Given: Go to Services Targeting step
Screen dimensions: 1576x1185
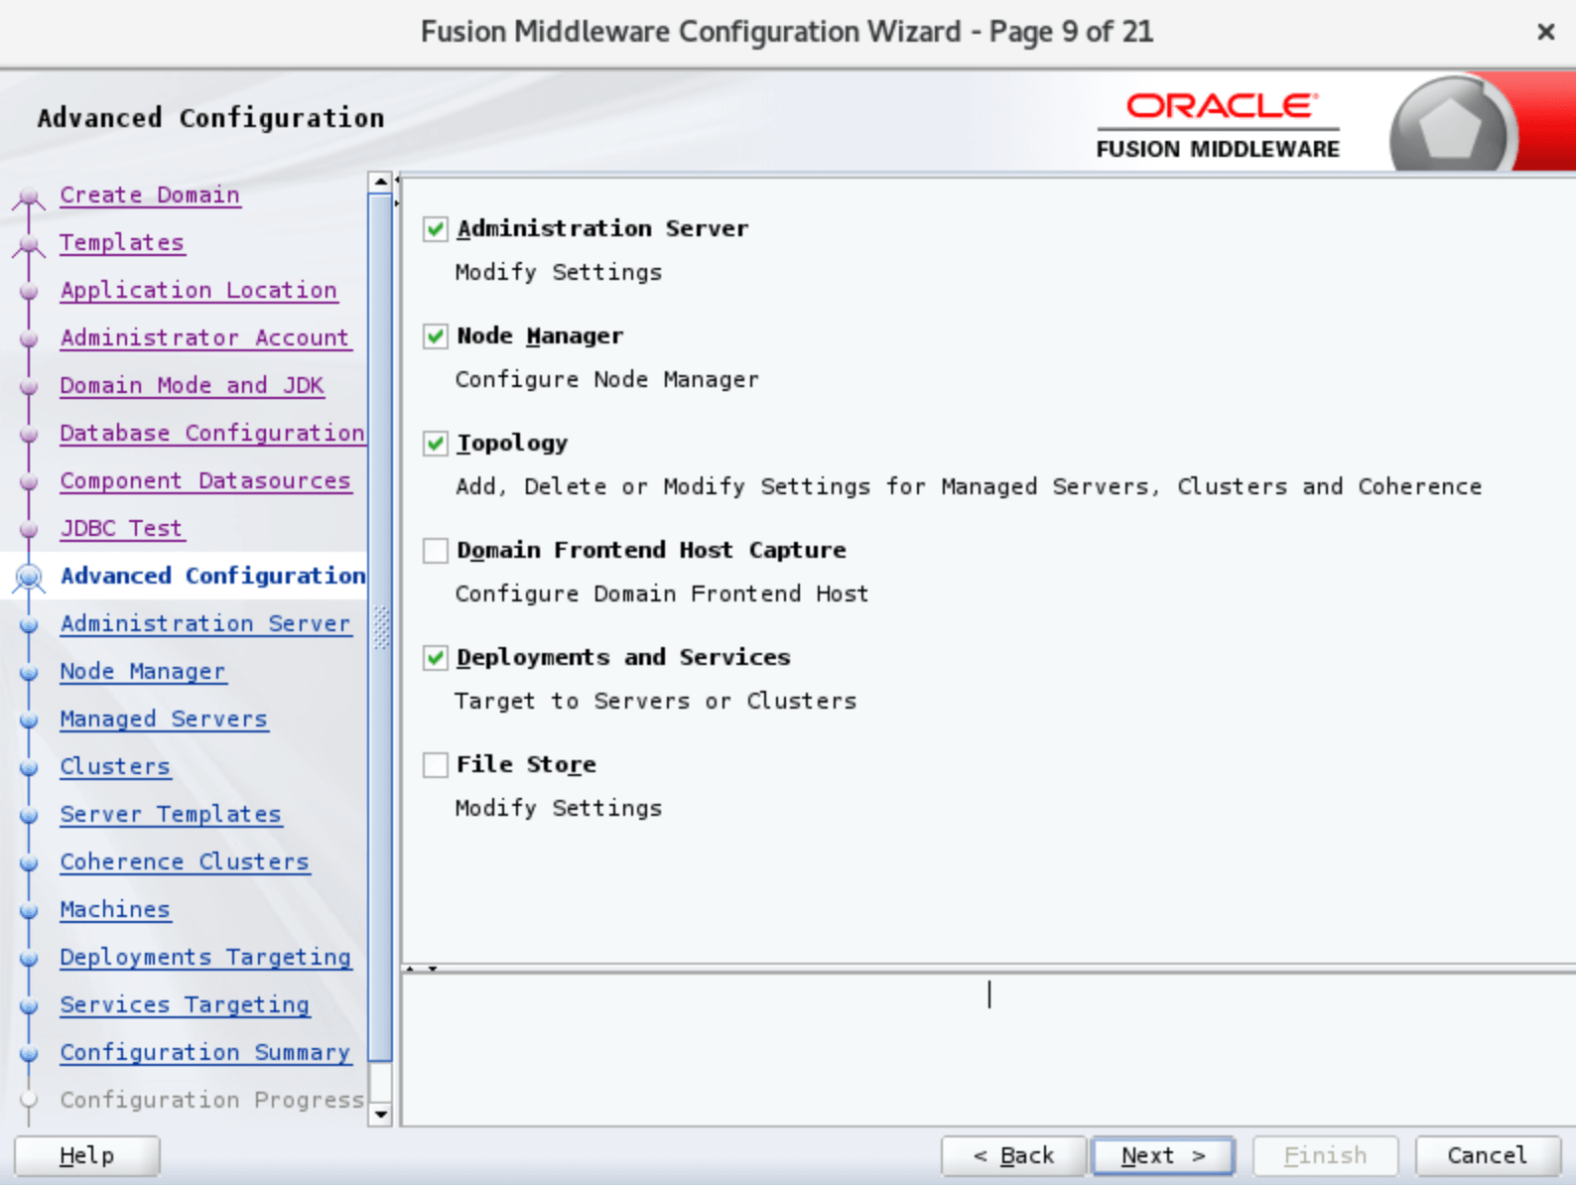Looking at the screenshot, I should click(185, 1004).
